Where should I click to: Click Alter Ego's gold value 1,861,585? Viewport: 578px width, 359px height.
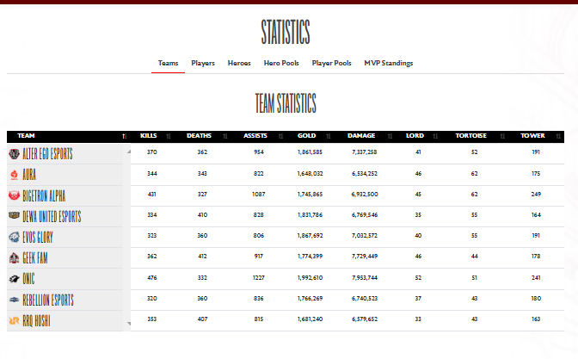(x=310, y=152)
